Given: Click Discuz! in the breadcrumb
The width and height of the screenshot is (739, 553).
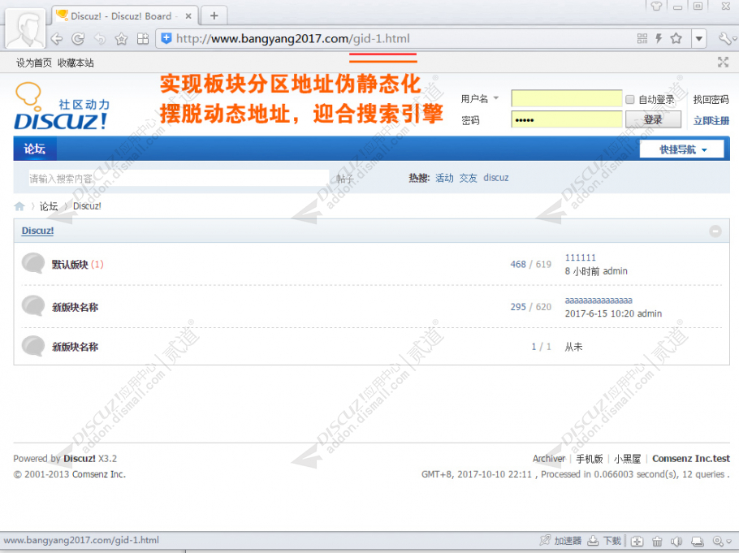Looking at the screenshot, I should pos(87,206).
